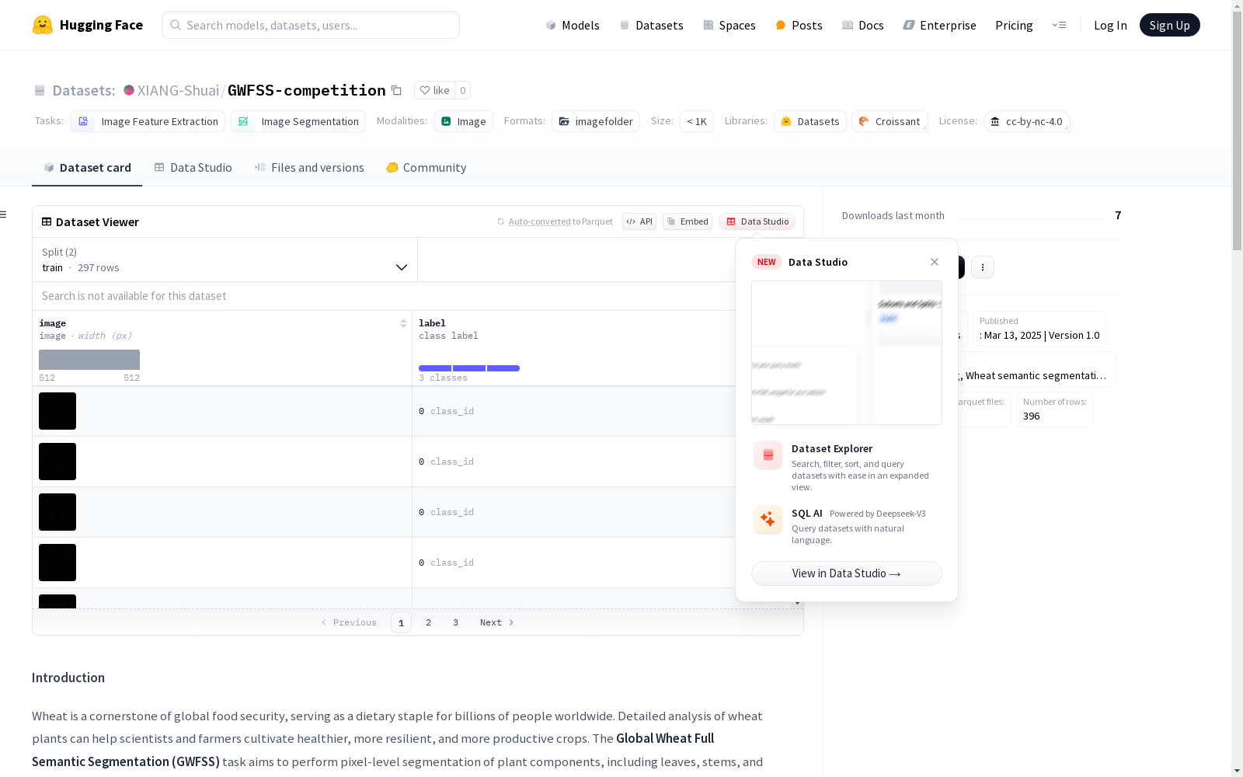
Task: Click the Dataset Explorer icon
Action: pyautogui.click(x=768, y=455)
